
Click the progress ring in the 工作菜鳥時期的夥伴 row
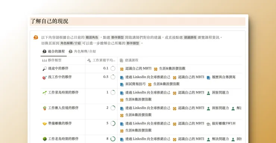point(113,93)
